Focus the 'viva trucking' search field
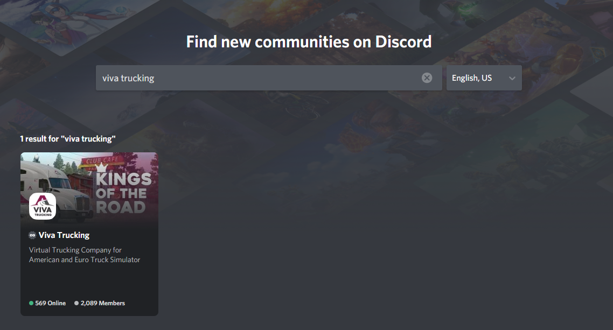 [259, 78]
